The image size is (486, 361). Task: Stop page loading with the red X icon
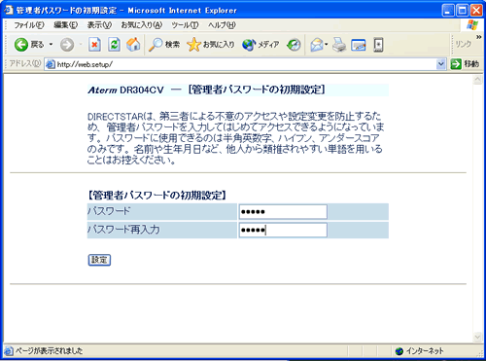pos(94,45)
